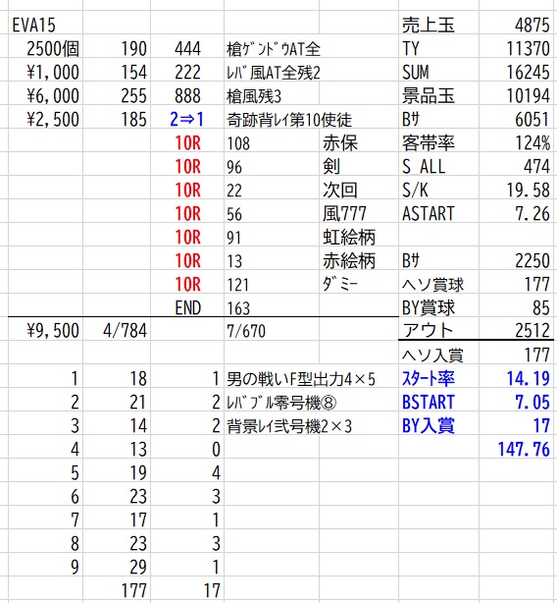Click the 奇跡背レイ第10使徒 cell
This screenshot has height=603, width=557.
289,120
